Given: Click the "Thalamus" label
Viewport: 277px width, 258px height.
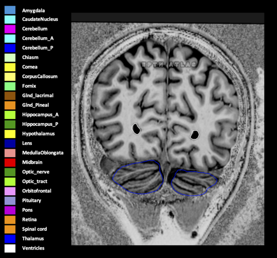Looking at the screenshot, I should [x=33, y=238].
